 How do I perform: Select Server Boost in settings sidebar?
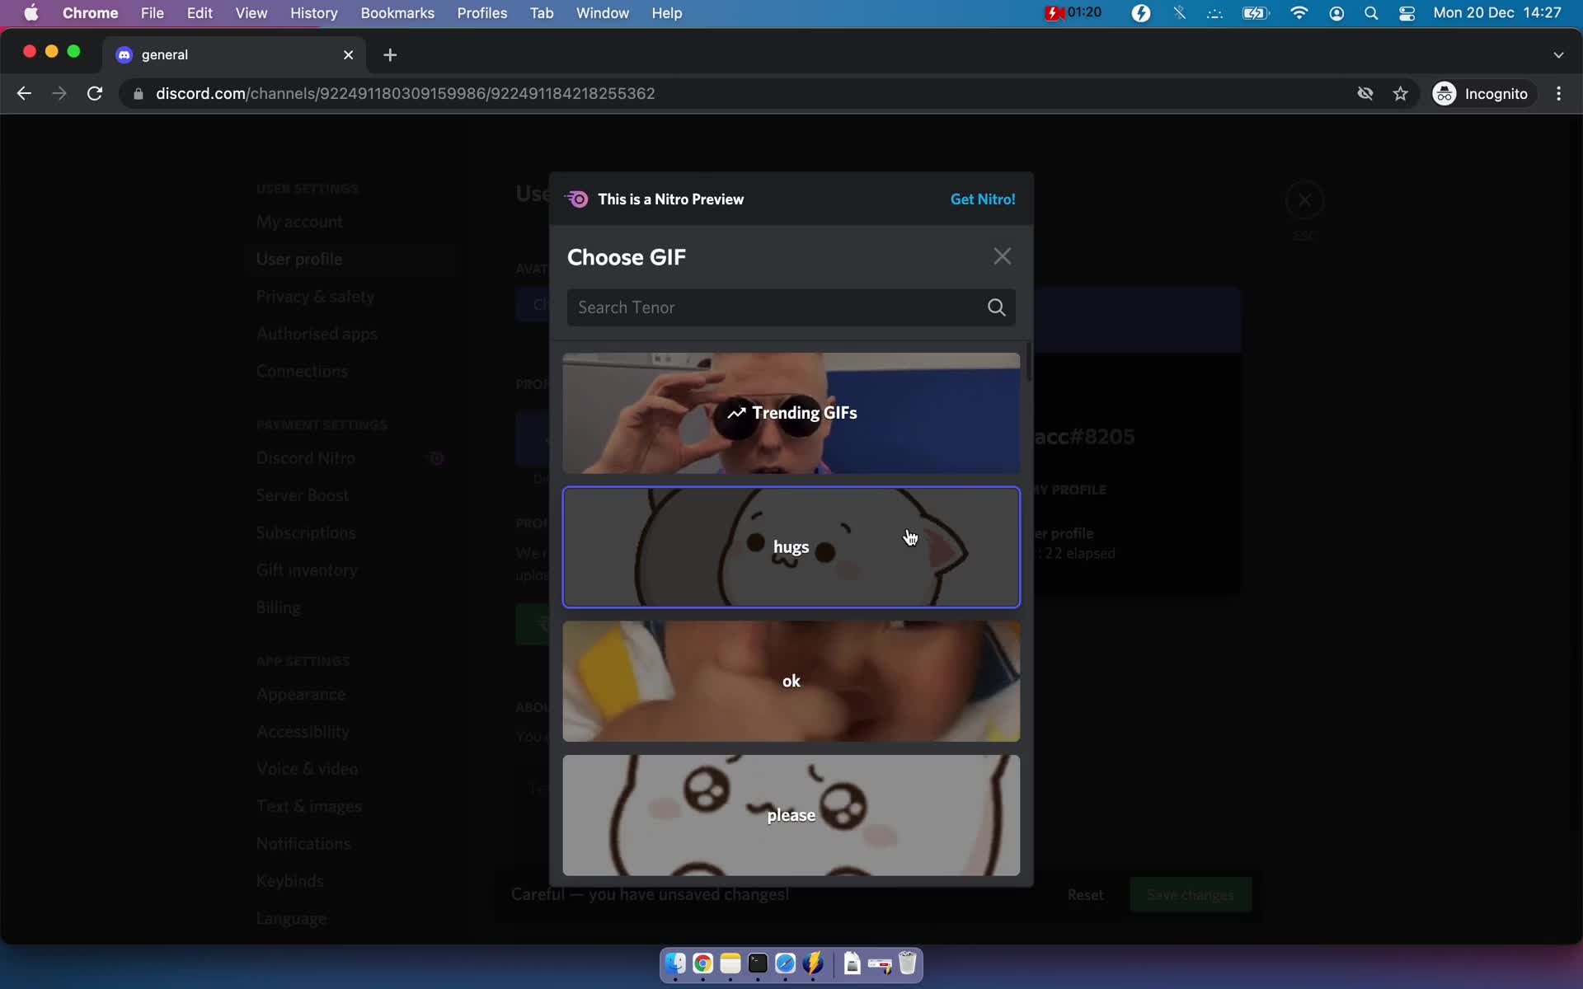(302, 495)
